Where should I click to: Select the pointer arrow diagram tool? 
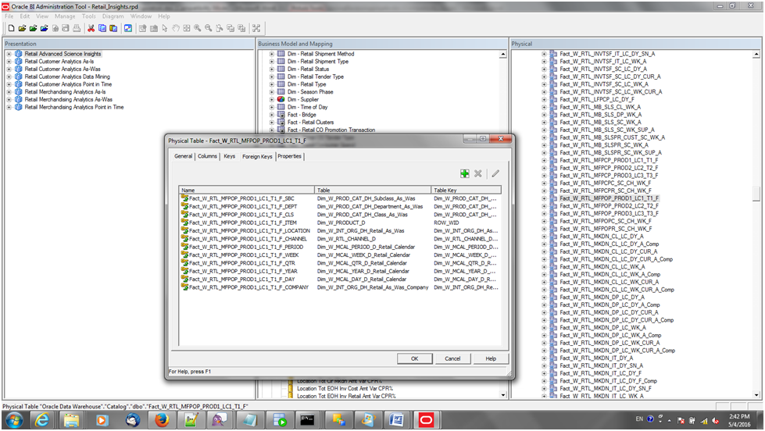coord(165,28)
